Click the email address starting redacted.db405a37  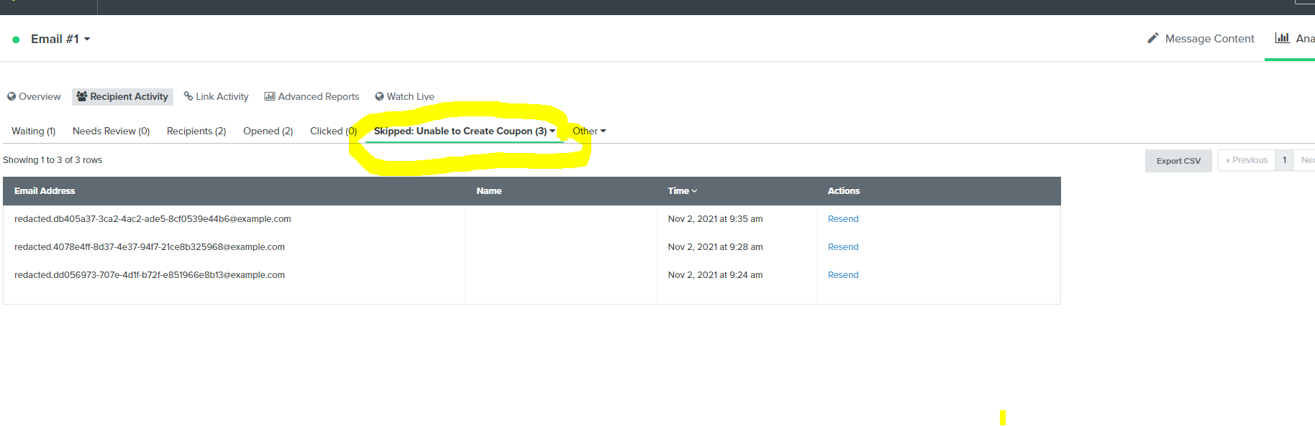(x=153, y=219)
